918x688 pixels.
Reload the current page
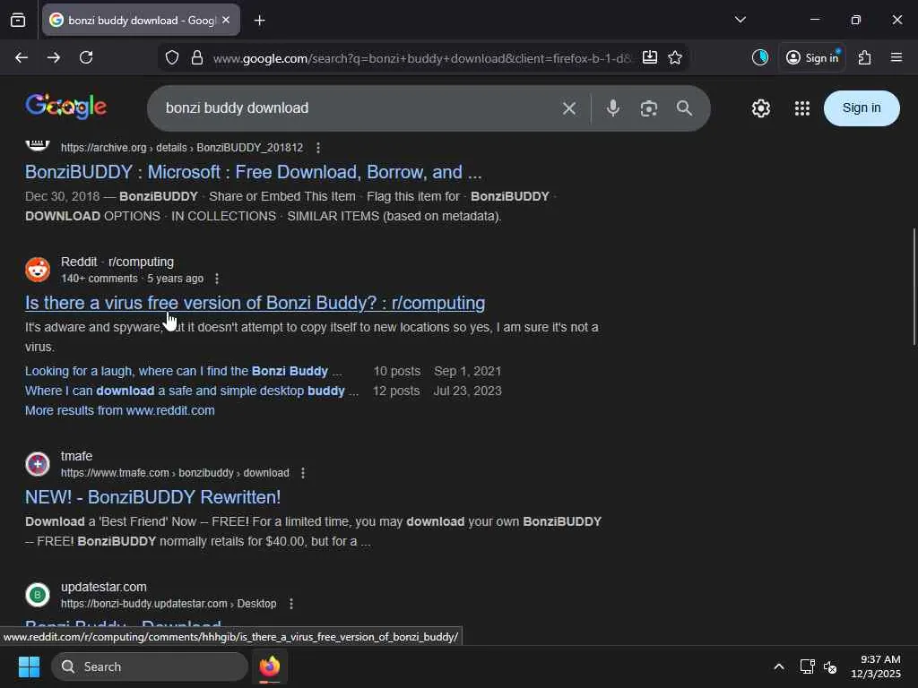click(x=86, y=57)
